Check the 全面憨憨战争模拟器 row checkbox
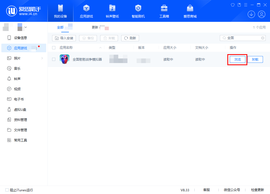Image resolution: width=270 pixels, height=194 pixels. tap(54, 59)
